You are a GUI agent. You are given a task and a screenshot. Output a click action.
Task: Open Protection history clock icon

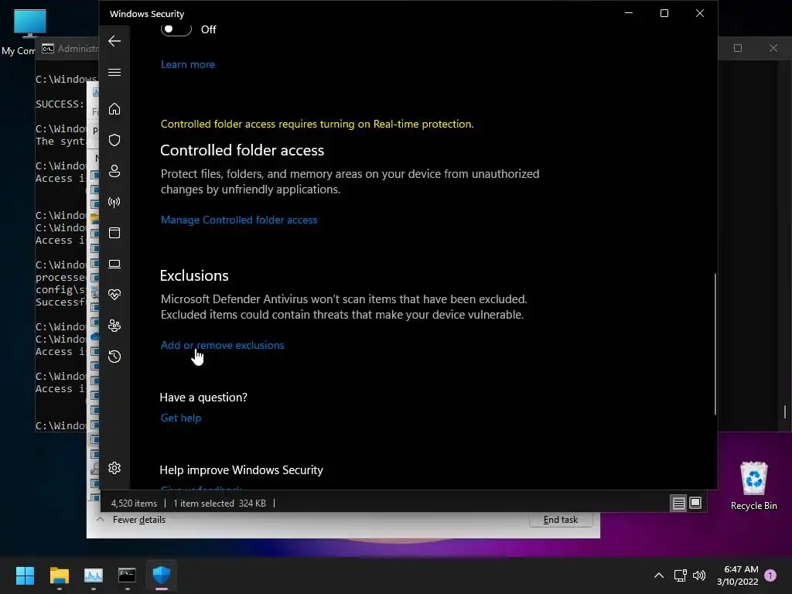point(114,356)
